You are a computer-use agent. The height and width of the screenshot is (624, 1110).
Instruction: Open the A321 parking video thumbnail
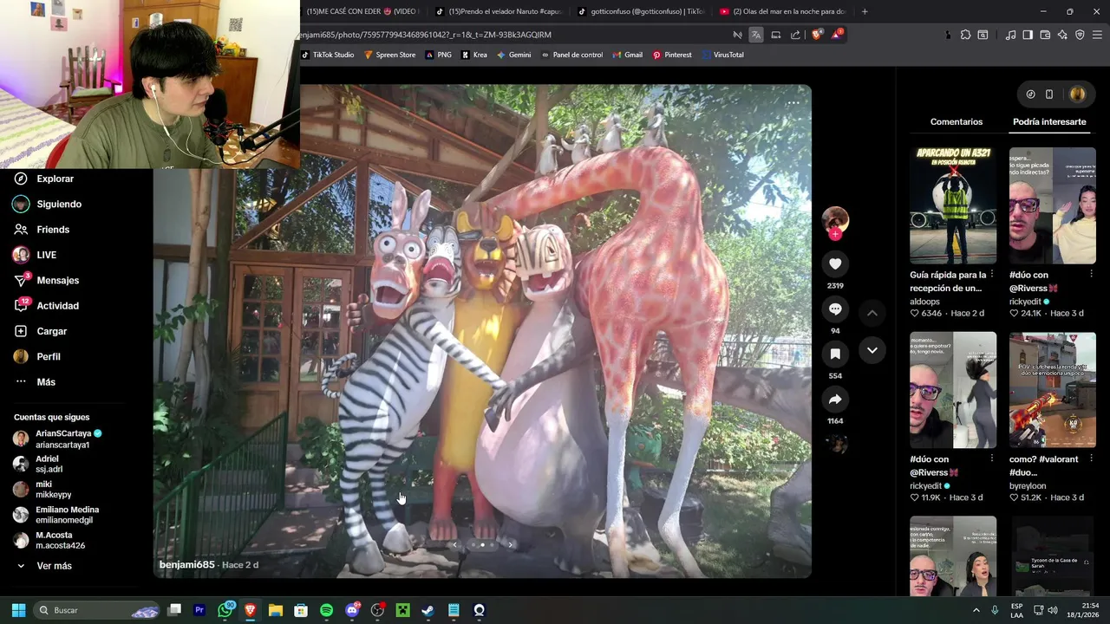[953, 205]
